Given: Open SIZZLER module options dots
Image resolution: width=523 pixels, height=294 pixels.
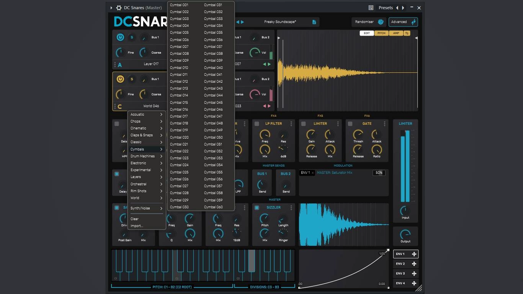Looking at the screenshot, I should [291, 207].
